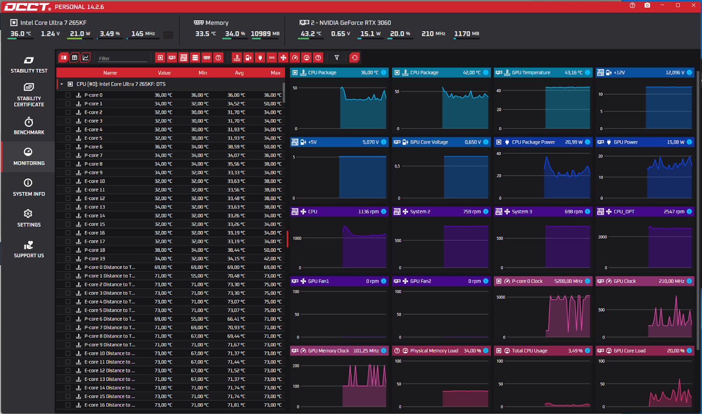Screen dimensions: 702x414
Task: Toggle the storage sensor filter icon
Action: (x=195, y=57)
